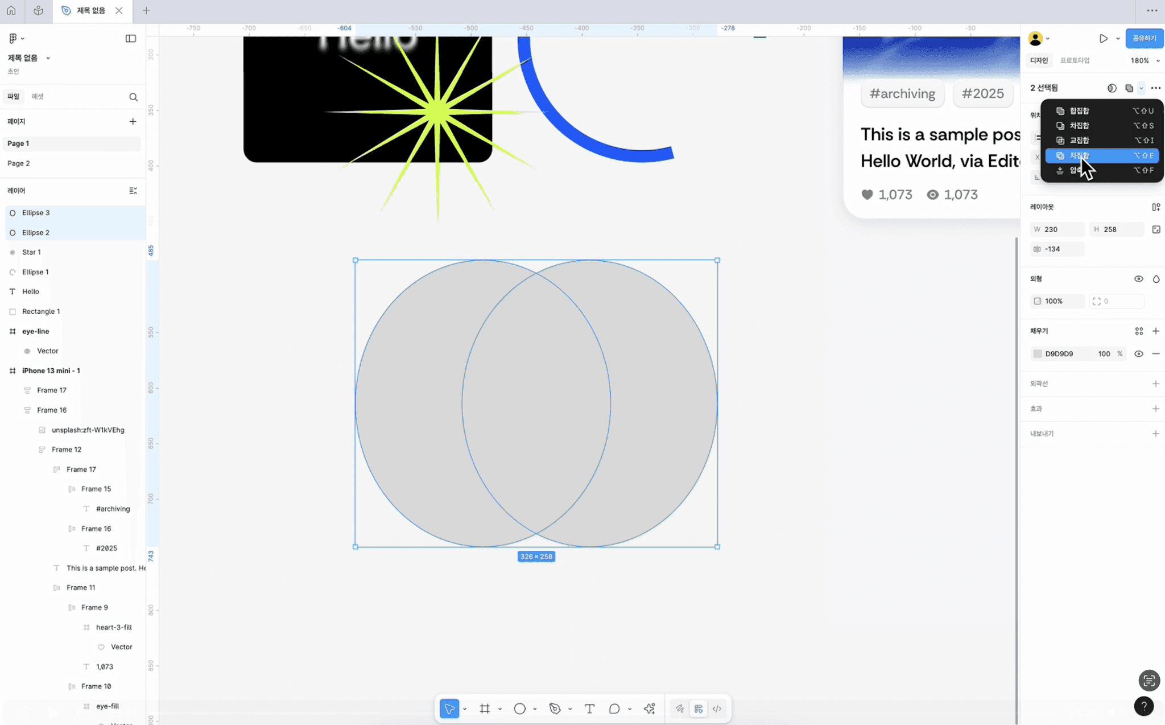1165x725 pixels.
Task: Toggle appearance section visibility eye icon
Action: click(1138, 279)
